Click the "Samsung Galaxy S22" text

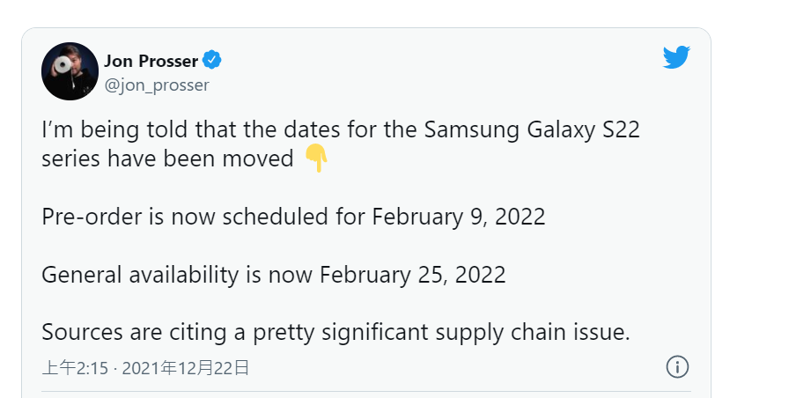click(532, 131)
